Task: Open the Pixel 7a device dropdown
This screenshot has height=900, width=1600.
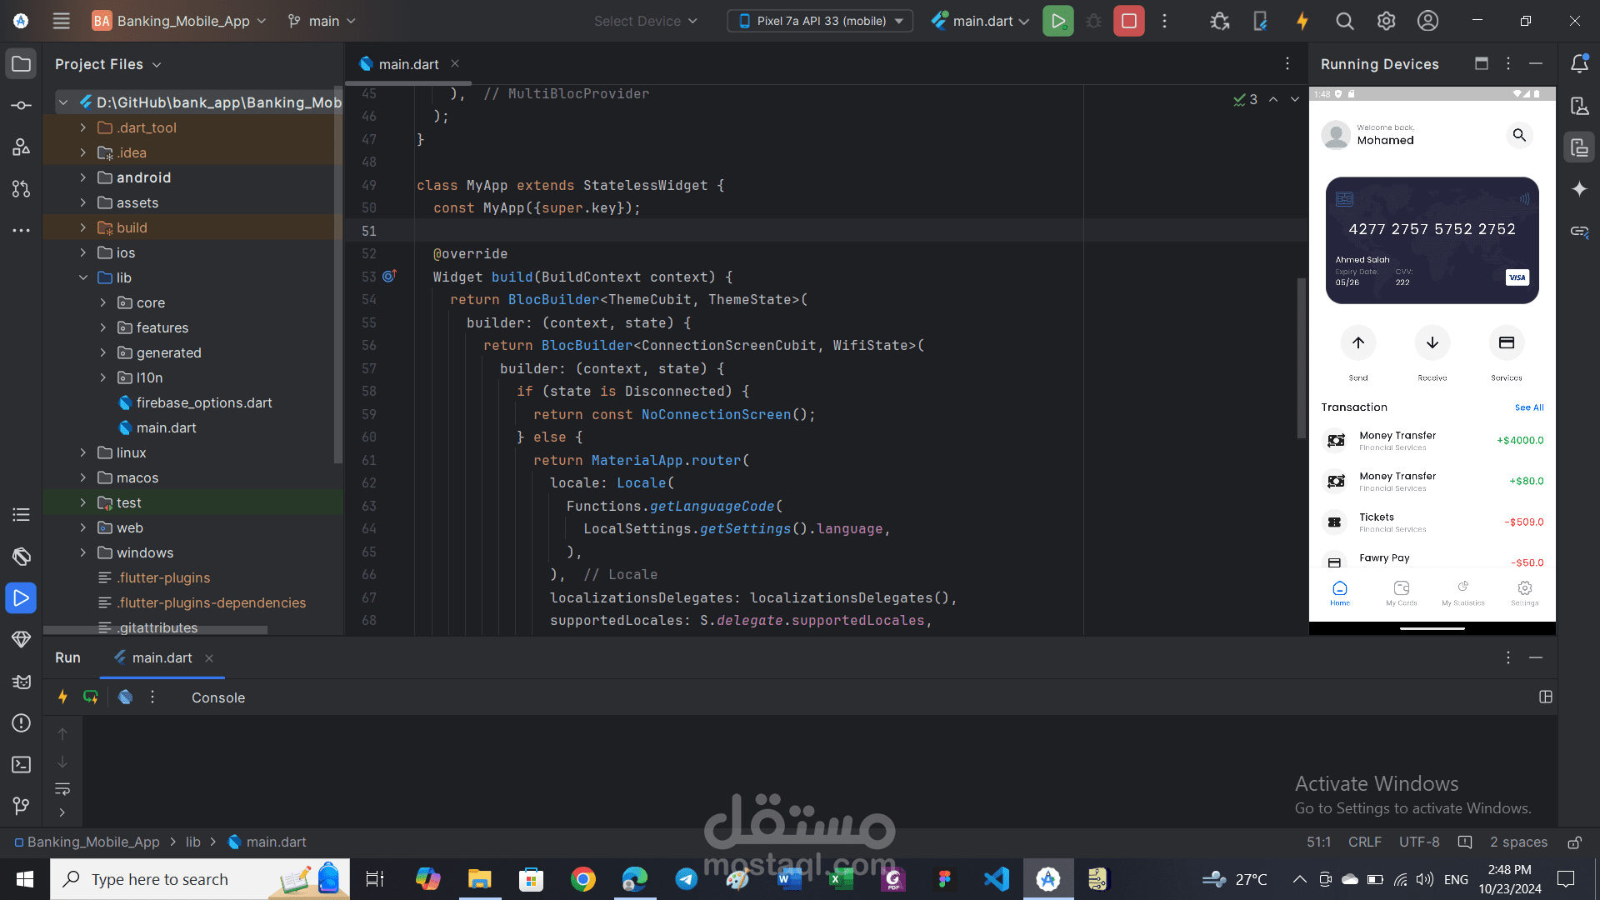Action: tap(820, 21)
